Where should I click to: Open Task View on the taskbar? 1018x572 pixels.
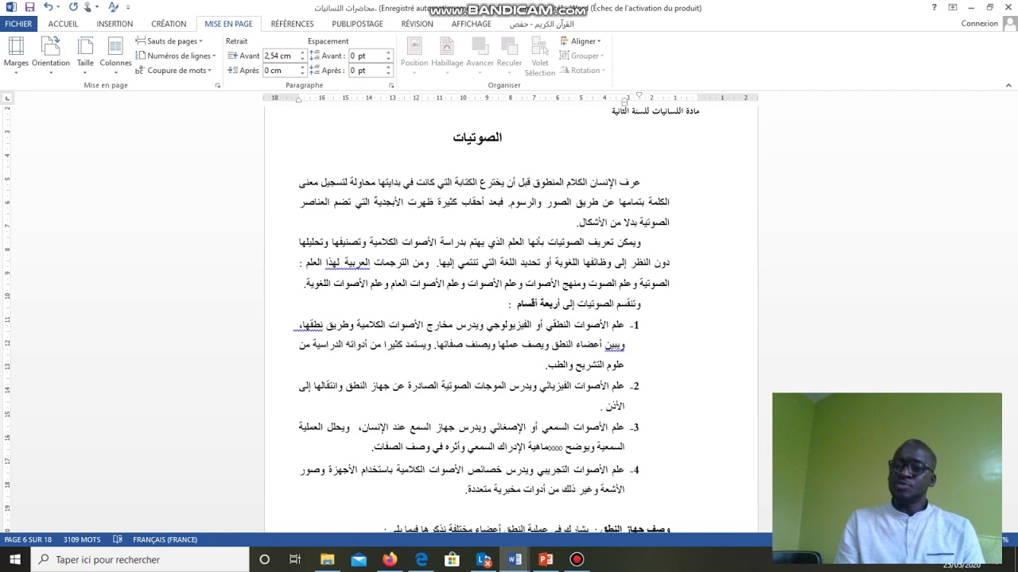(x=295, y=559)
